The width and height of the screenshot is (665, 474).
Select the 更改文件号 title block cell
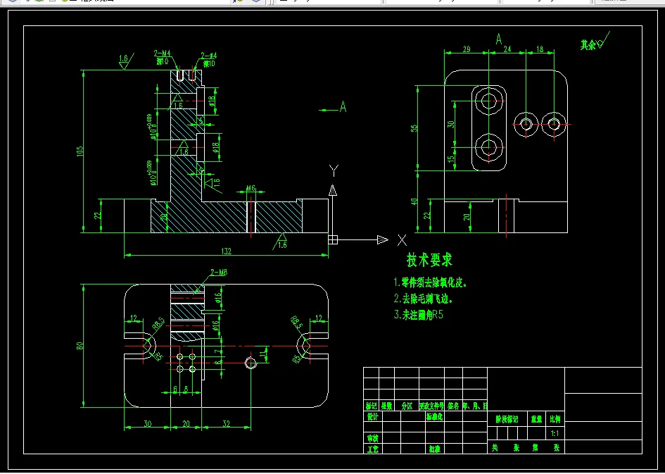(432, 406)
